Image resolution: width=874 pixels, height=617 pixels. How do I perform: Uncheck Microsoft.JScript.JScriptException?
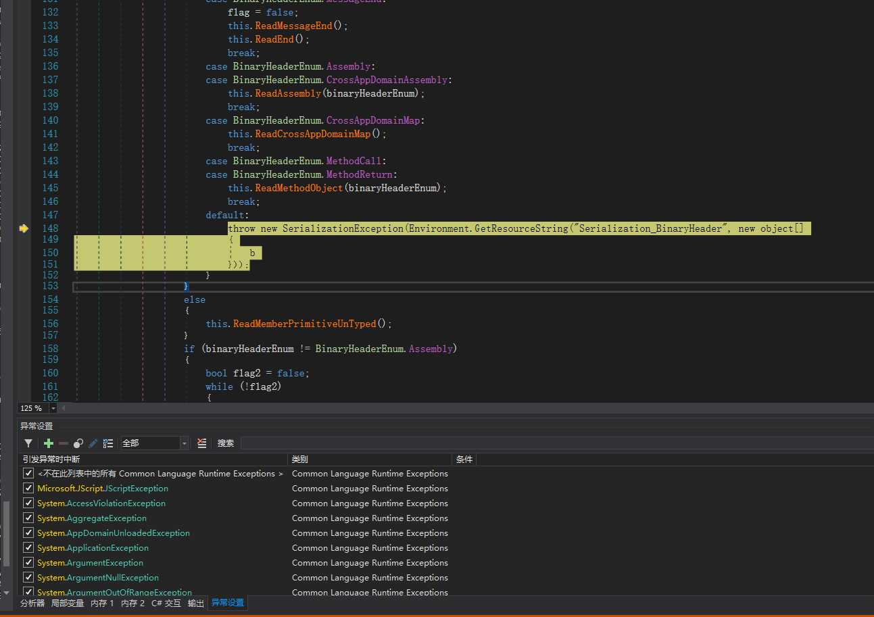28,489
